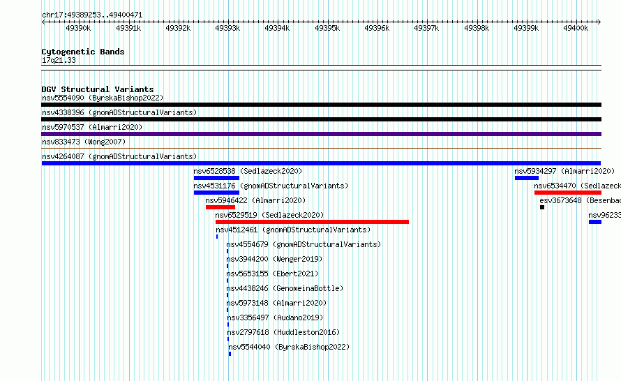Select nsv4438246 (GenomeinaBottle) label
The height and width of the screenshot is (381, 621).
click(x=285, y=288)
